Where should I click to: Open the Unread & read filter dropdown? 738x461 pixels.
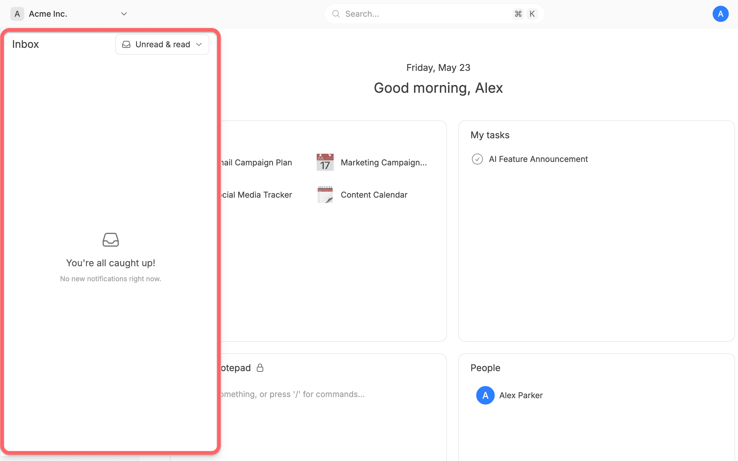[x=162, y=44]
